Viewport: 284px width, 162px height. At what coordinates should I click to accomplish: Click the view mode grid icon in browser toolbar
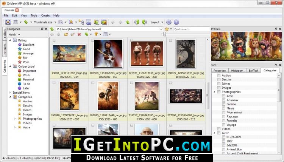coord(105,34)
